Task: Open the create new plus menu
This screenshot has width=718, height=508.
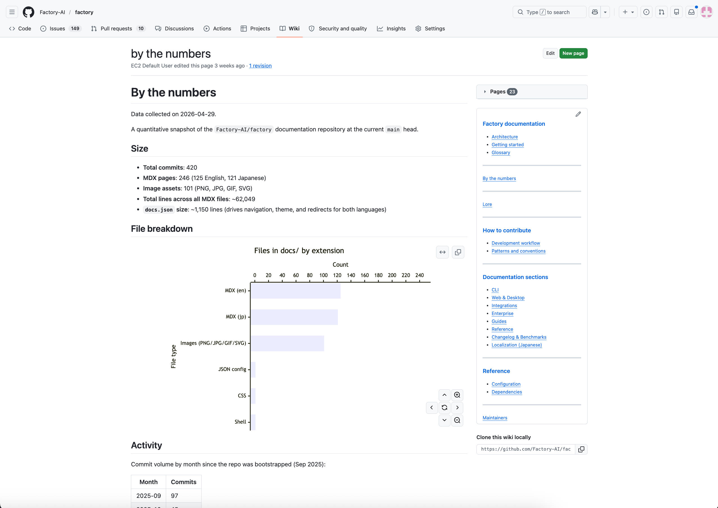Action: coord(628,12)
